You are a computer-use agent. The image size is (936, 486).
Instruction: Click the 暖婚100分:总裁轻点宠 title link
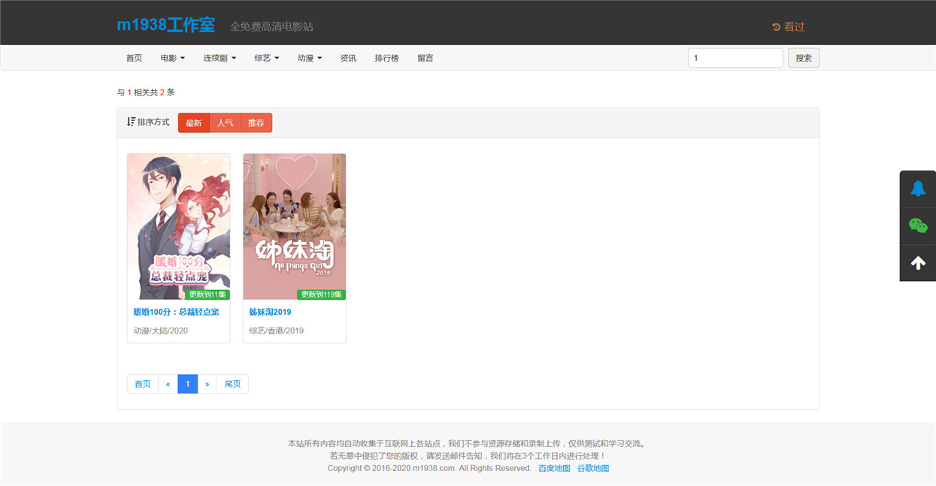[x=177, y=312]
